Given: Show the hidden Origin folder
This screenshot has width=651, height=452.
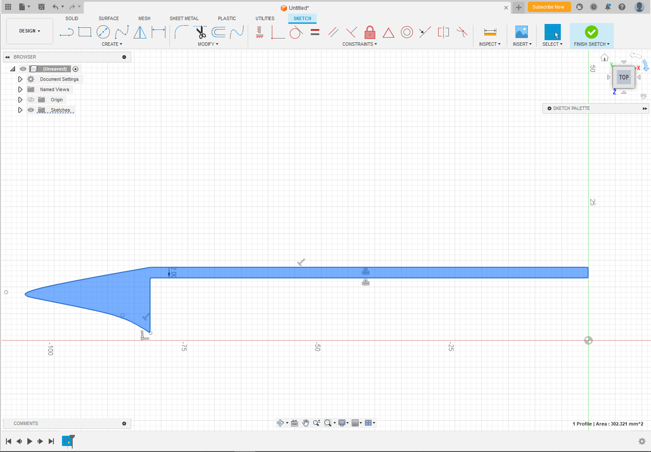Looking at the screenshot, I should click(x=31, y=100).
